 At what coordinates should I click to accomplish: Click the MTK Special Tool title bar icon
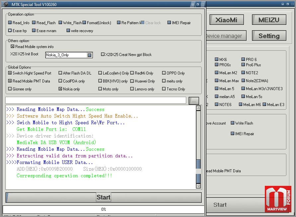tap(5, 4)
